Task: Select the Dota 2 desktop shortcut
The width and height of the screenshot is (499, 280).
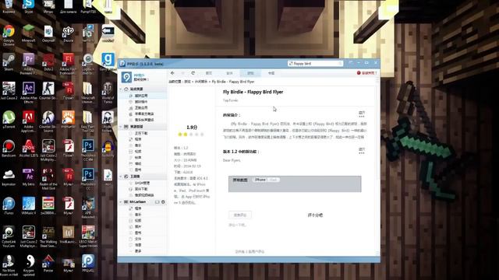Action: [48, 62]
